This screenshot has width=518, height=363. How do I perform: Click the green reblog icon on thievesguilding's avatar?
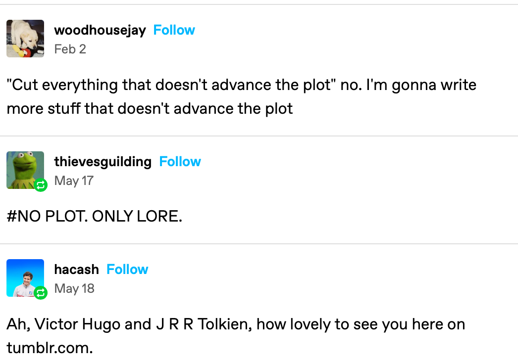41,185
